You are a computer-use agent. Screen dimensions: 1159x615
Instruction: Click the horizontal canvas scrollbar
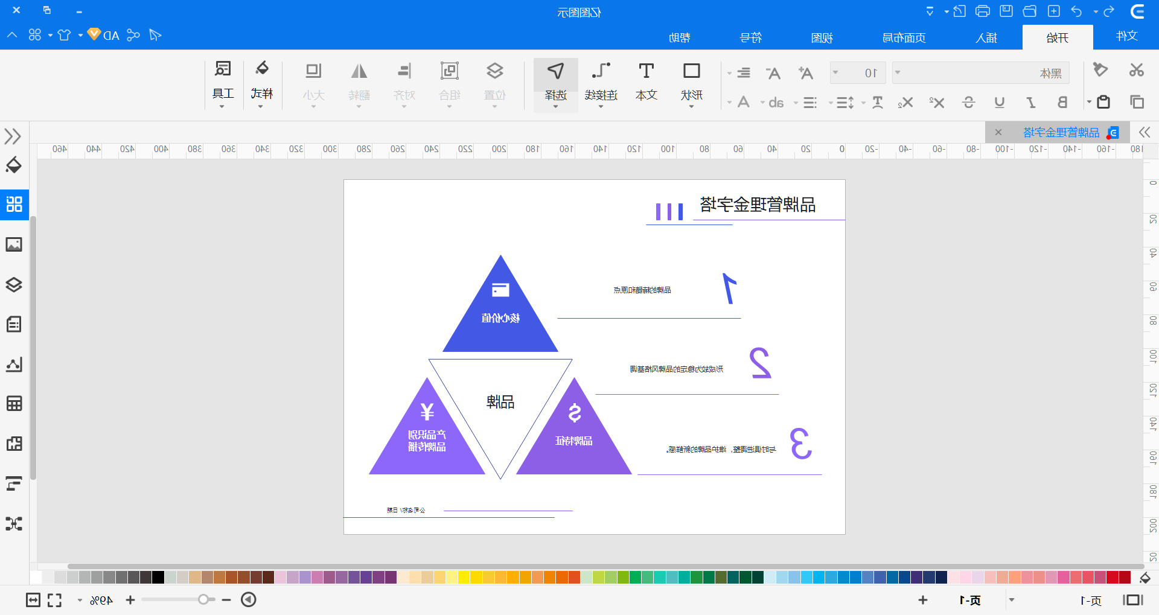(605, 566)
